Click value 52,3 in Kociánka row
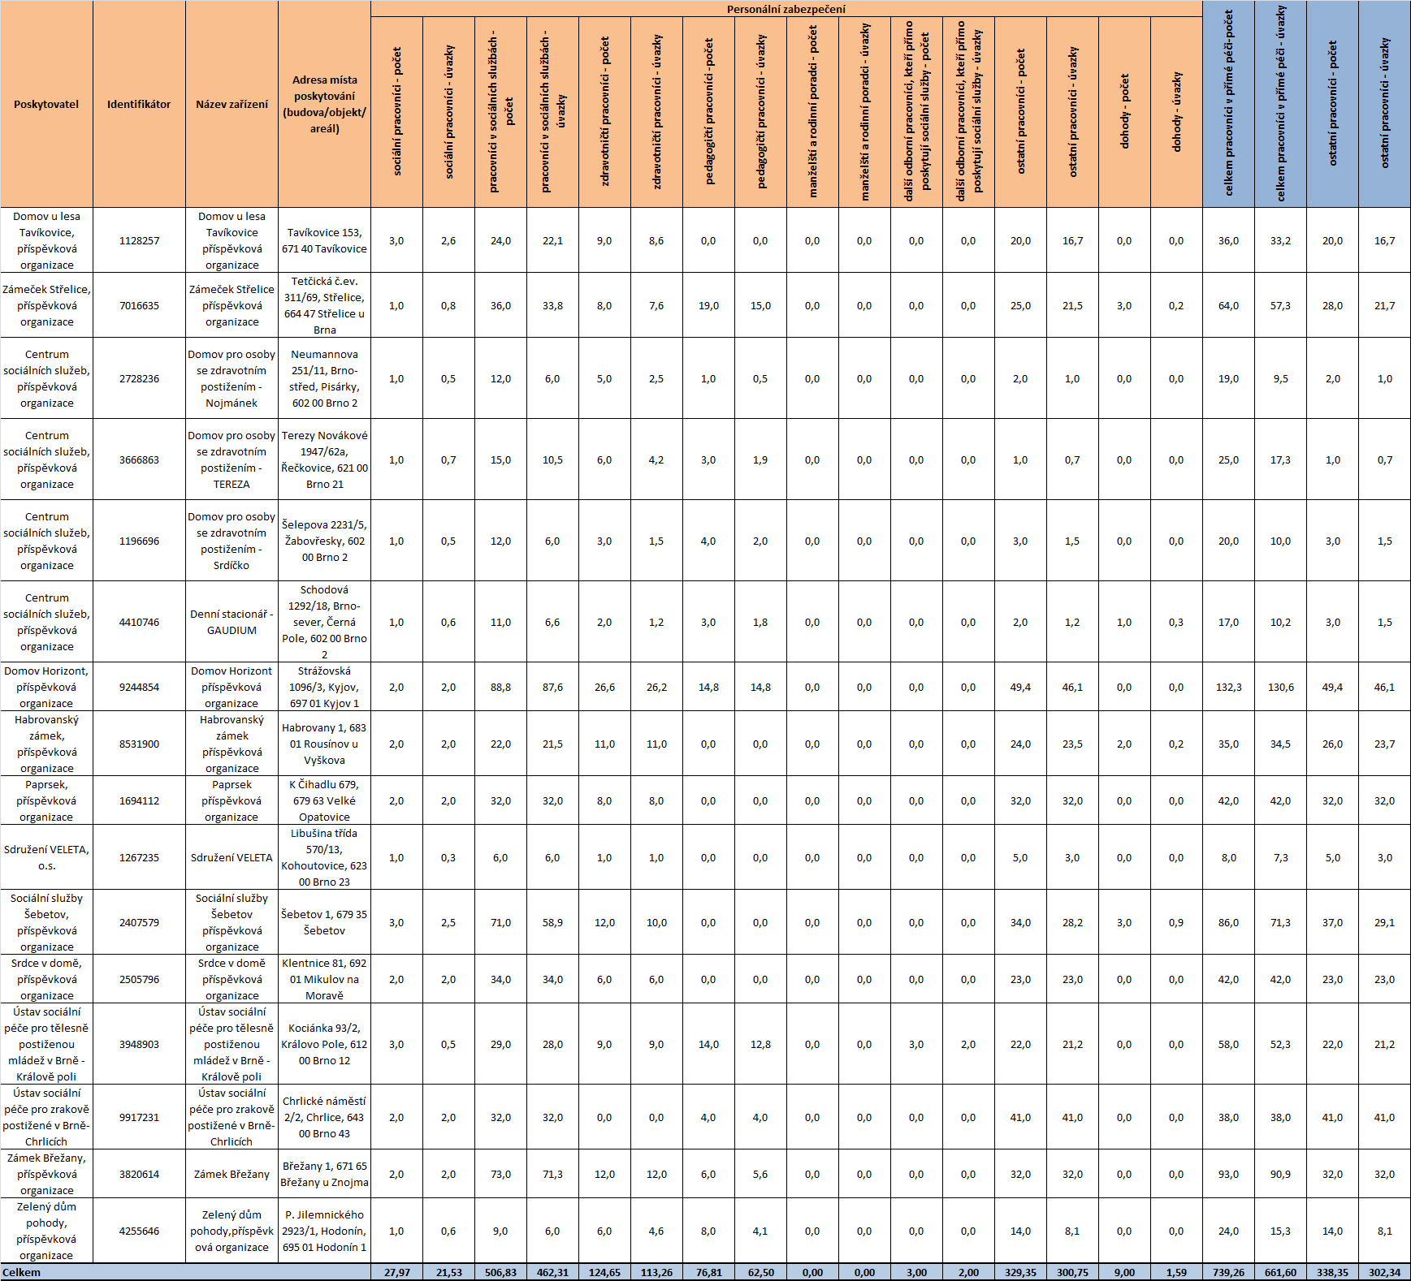1411x1281 pixels. click(x=1280, y=1044)
